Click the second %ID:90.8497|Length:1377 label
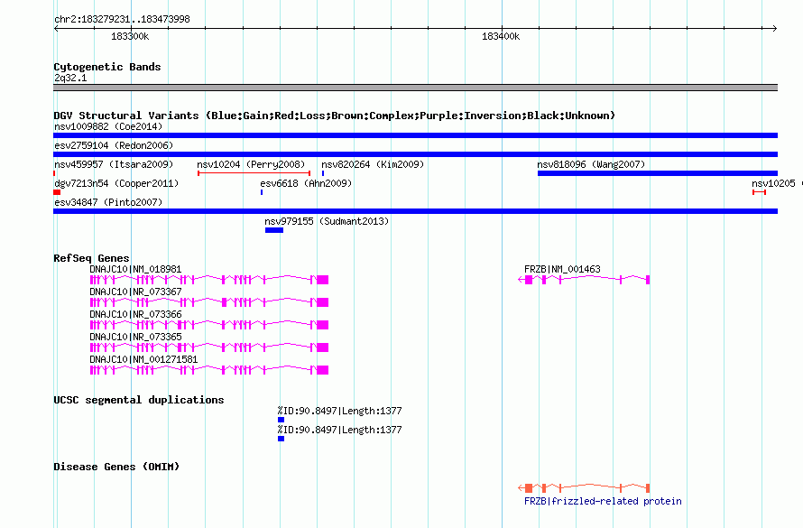Screen dimensions: 803x528 tap(339, 430)
